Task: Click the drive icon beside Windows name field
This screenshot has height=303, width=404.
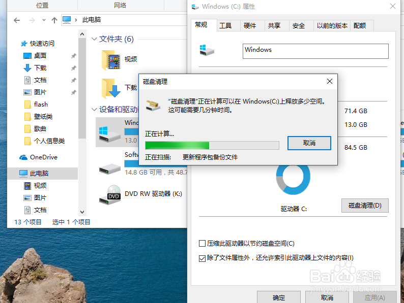Action: pos(207,50)
